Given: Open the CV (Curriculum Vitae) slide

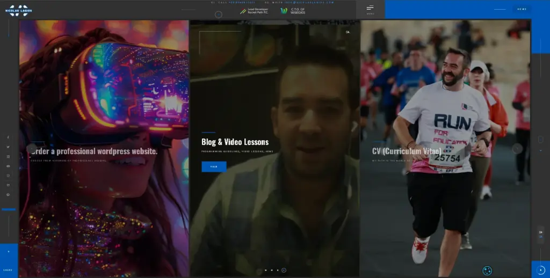Looking at the screenshot, I should tap(407, 151).
